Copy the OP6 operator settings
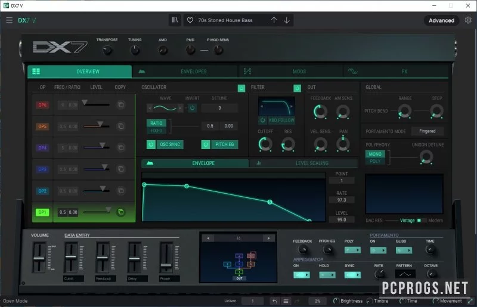The image size is (477, 307). click(121, 105)
